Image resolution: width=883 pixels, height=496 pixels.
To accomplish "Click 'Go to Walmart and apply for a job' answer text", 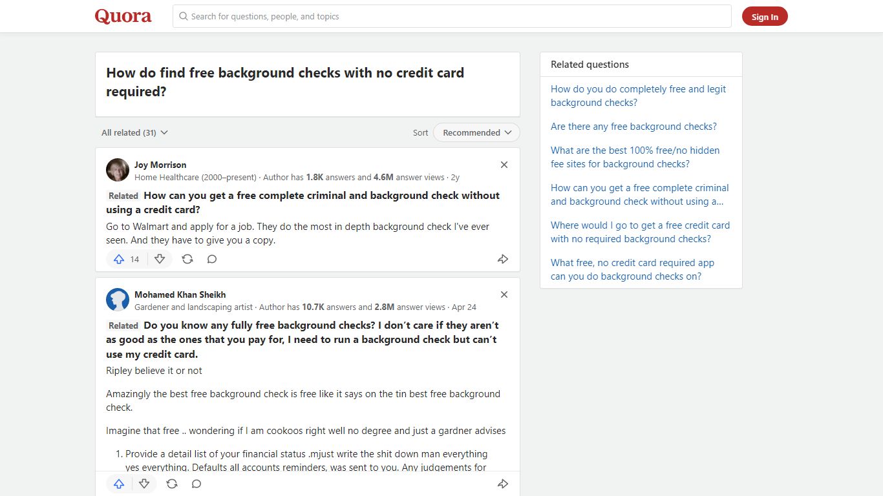I will point(298,233).
